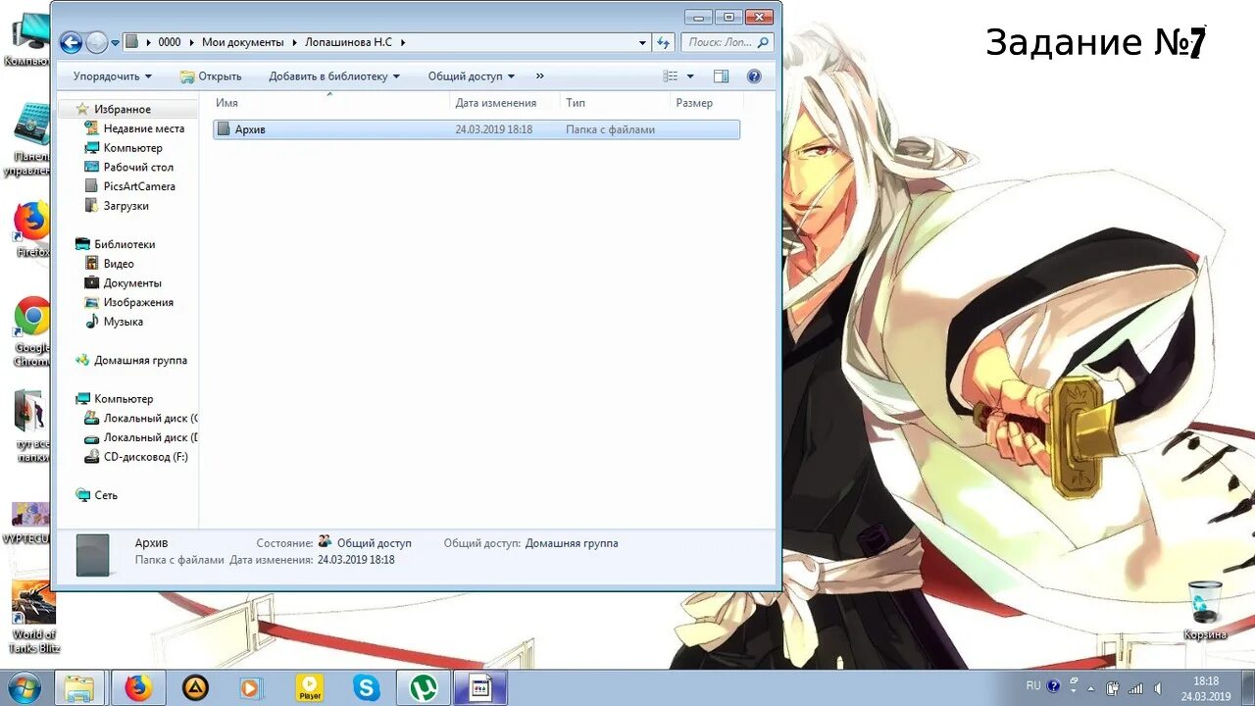Open the Windows Start button
The height and width of the screenshot is (706, 1255).
[x=24, y=687]
